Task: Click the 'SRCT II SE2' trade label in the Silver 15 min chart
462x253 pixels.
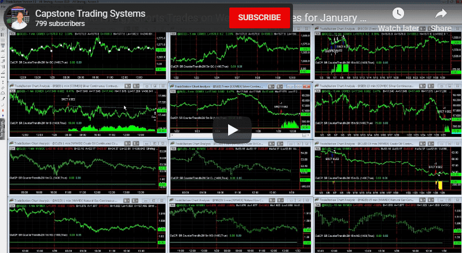Action: 444,111
